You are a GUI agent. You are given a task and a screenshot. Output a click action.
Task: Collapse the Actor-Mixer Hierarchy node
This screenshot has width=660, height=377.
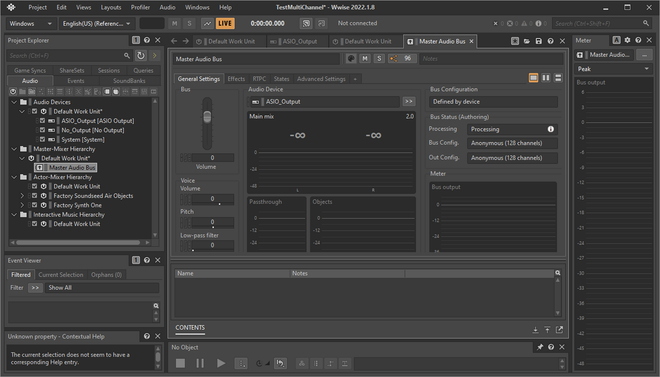13,177
